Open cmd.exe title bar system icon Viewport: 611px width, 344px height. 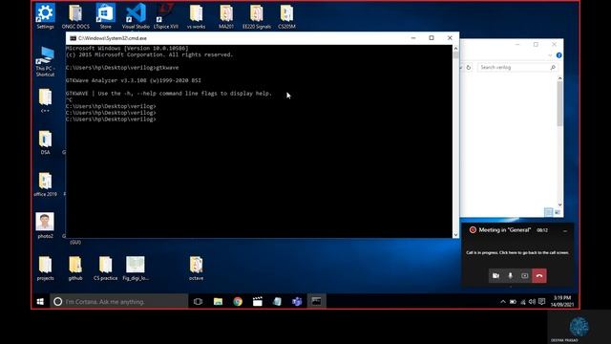click(x=73, y=38)
